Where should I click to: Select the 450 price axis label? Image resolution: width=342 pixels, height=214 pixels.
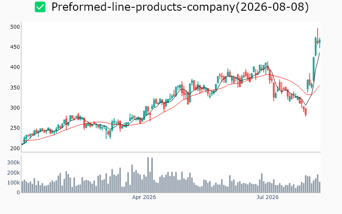(15, 47)
